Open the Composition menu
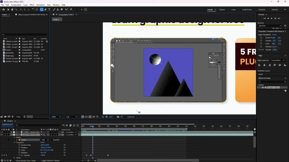Viewport: 289px width, 162px height. pos(16,5)
